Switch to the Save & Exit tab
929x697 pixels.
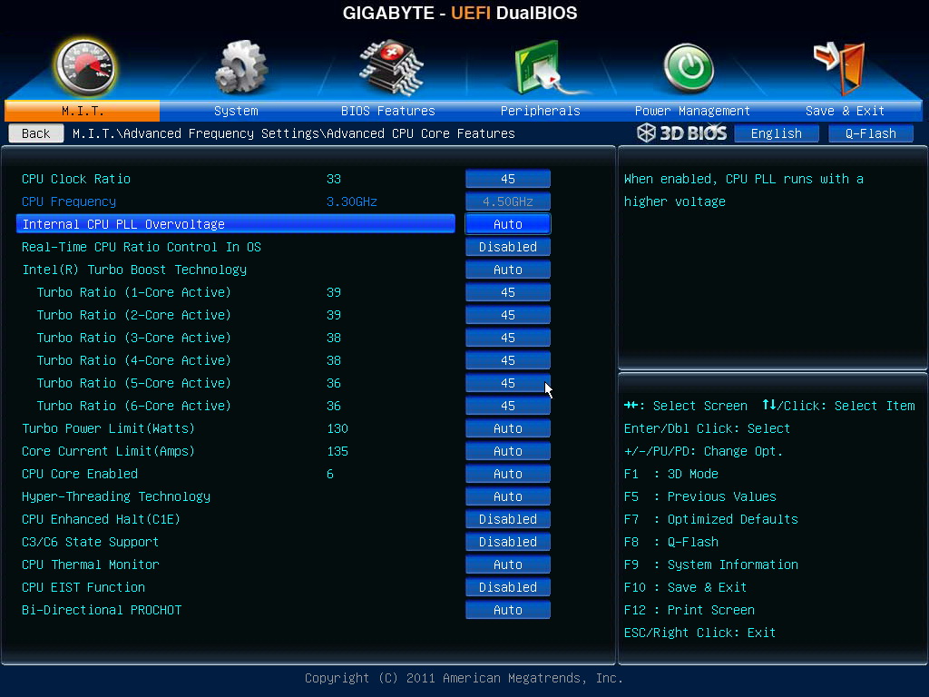click(x=845, y=111)
